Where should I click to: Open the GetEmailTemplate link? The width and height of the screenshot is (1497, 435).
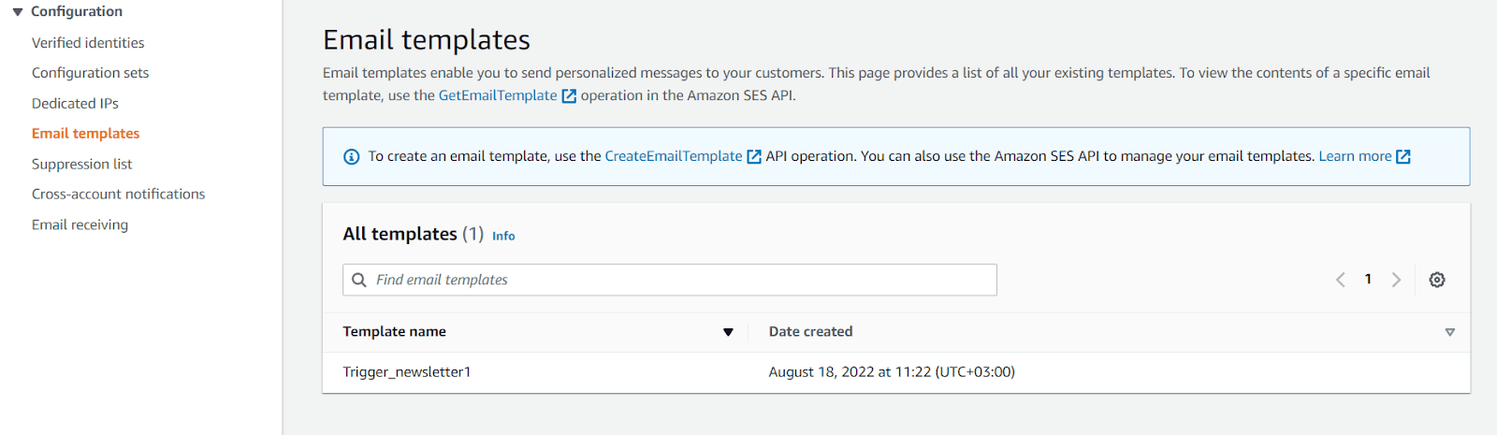pyautogui.click(x=498, y=95)
